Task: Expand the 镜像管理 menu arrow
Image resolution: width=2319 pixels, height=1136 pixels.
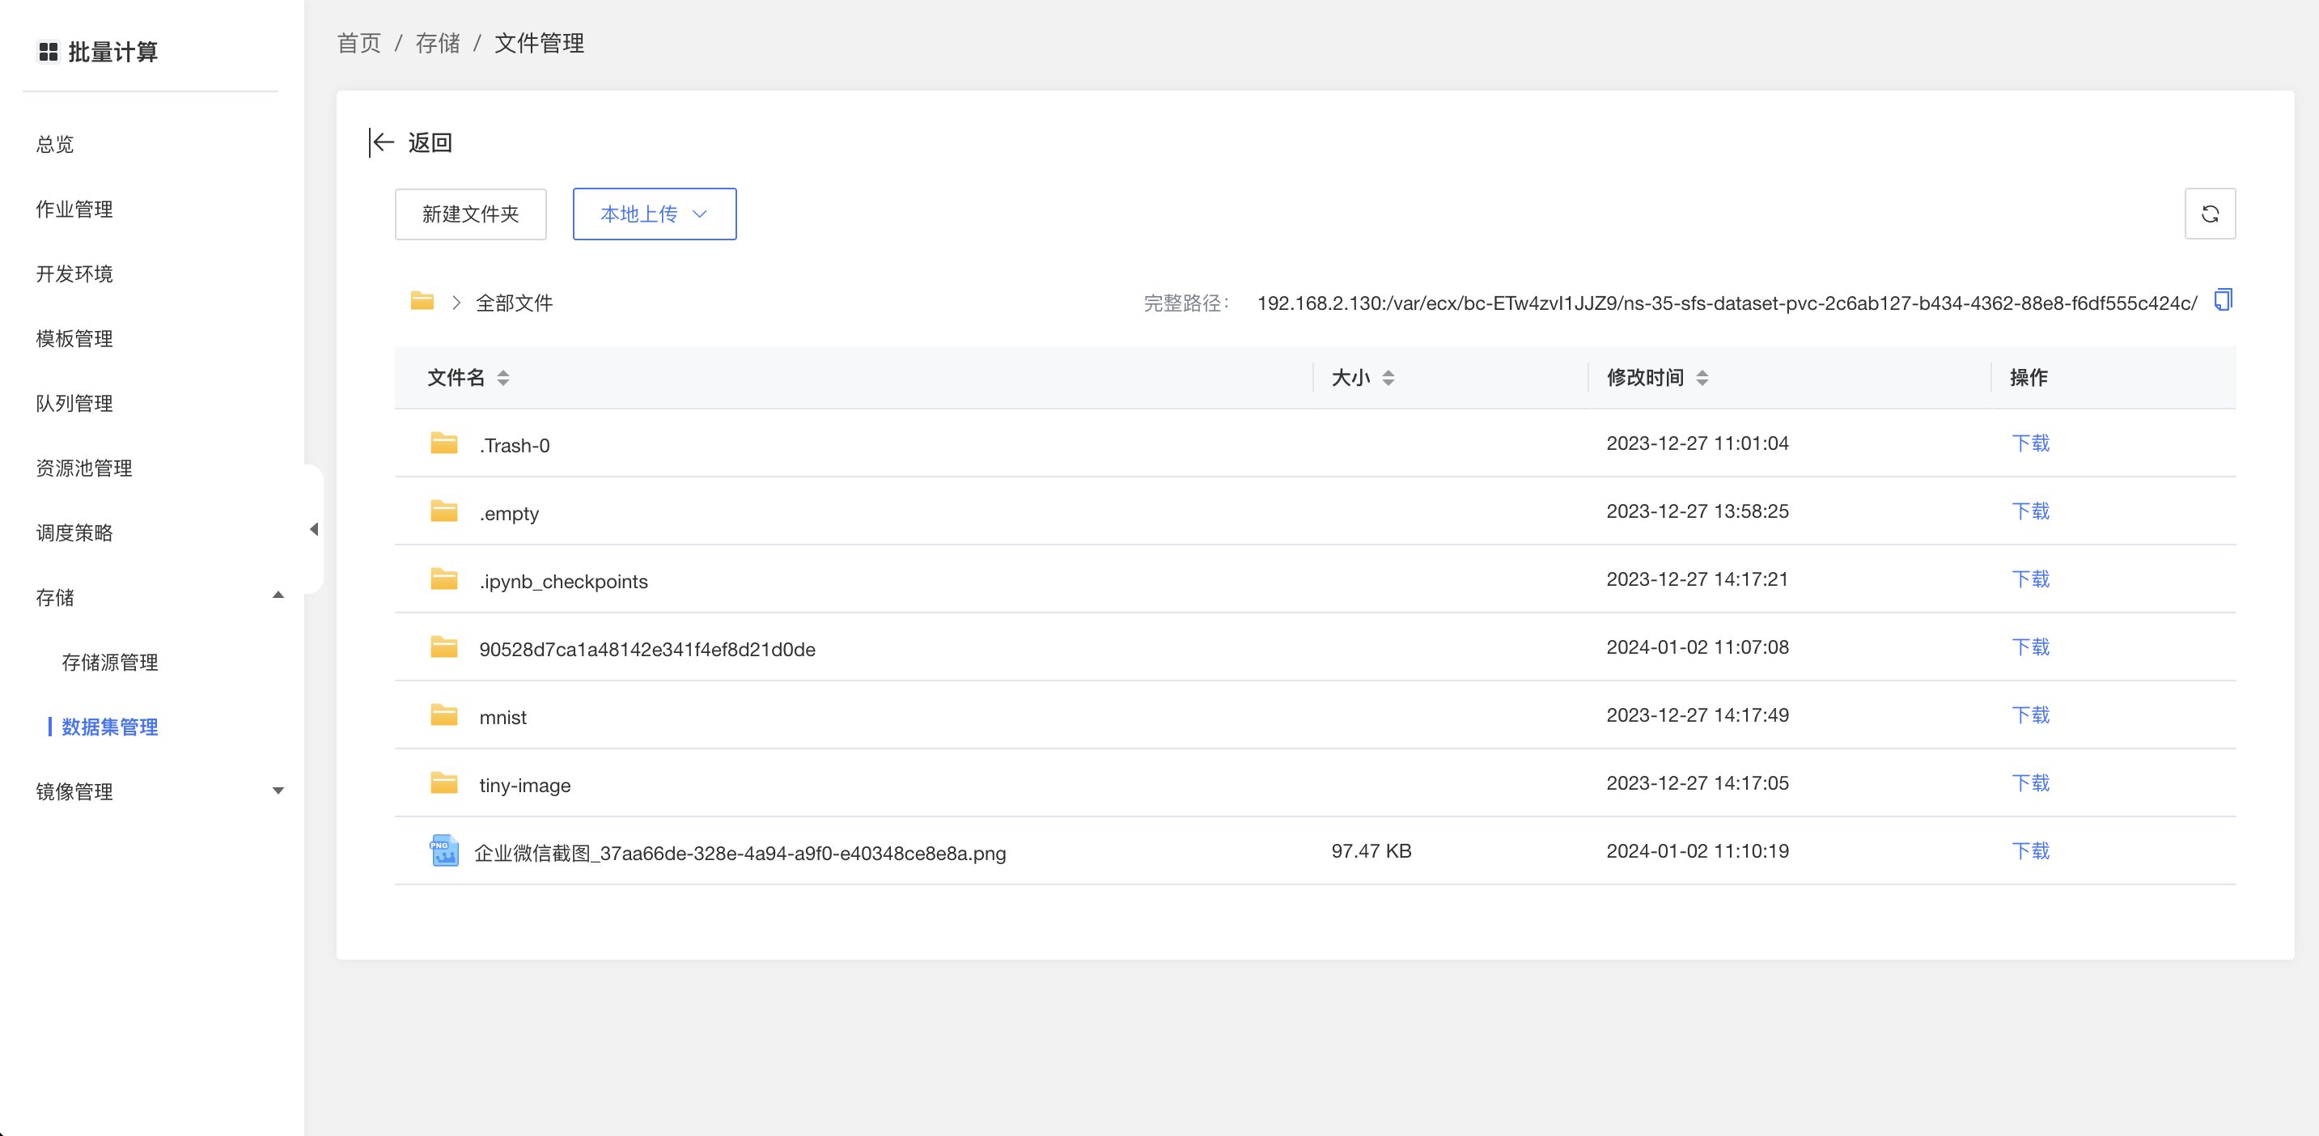Action: (278, 791)
